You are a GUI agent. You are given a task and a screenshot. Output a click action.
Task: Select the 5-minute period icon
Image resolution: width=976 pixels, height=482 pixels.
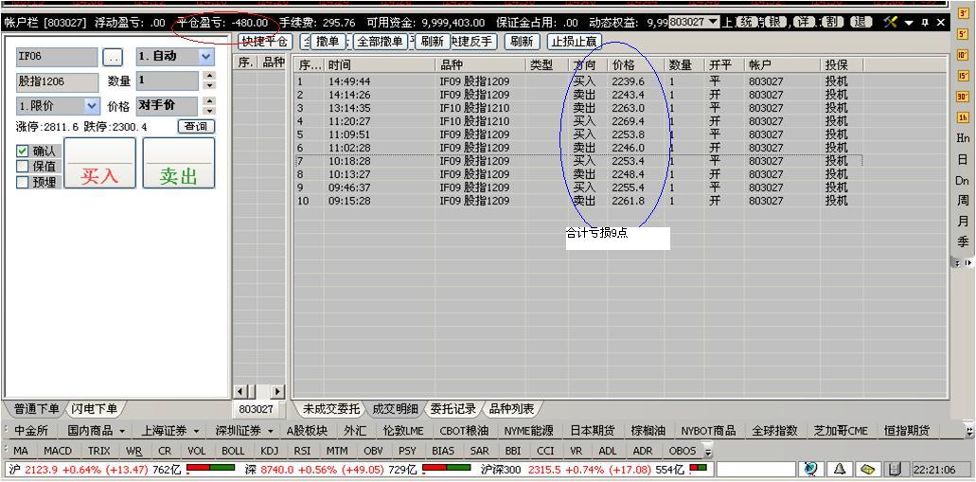coord(963,34)
